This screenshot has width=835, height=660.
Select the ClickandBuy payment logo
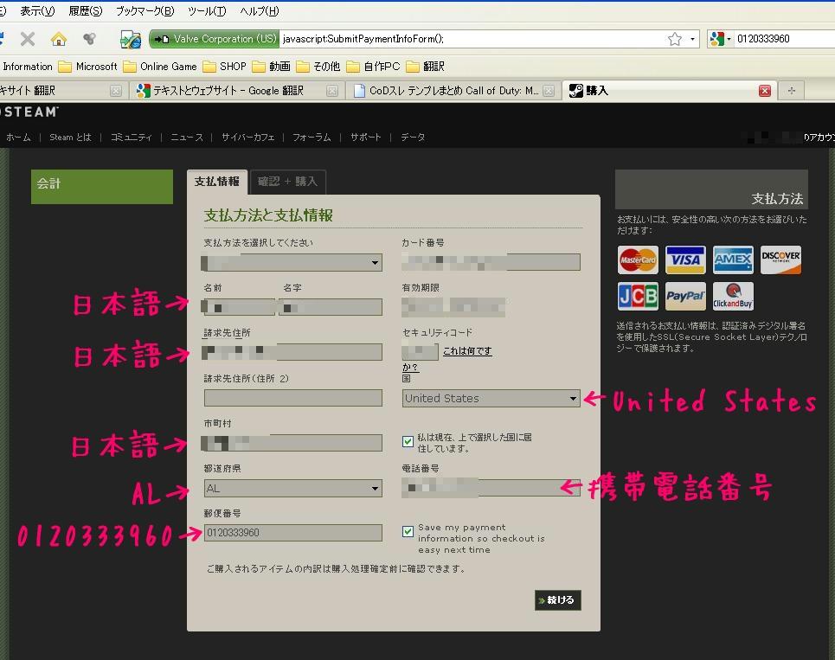[x=733, y=296]
